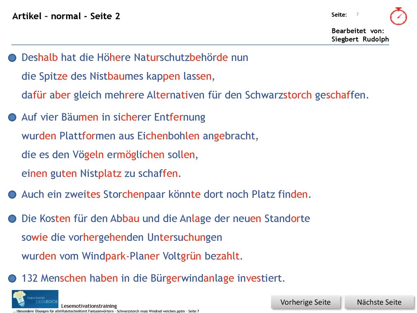Click the word 'Schwarzstorch' in the text
Viewport: 417px width, 313px height.
pos(278,95)
